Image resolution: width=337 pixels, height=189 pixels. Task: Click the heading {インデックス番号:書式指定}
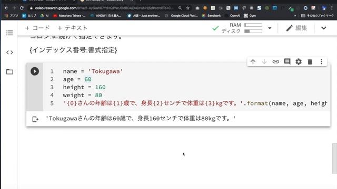tap(73, 50)
